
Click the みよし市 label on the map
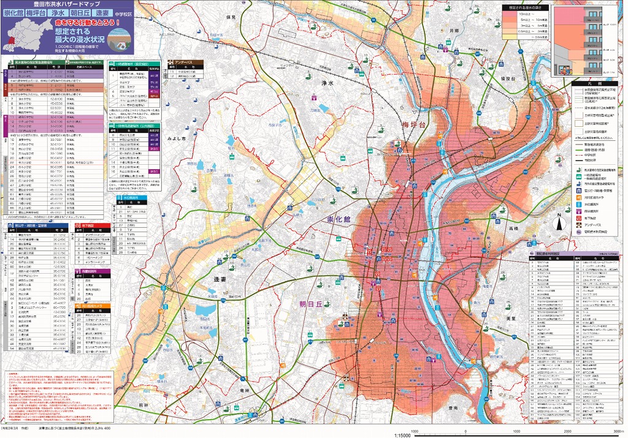[x=177, y=140]
